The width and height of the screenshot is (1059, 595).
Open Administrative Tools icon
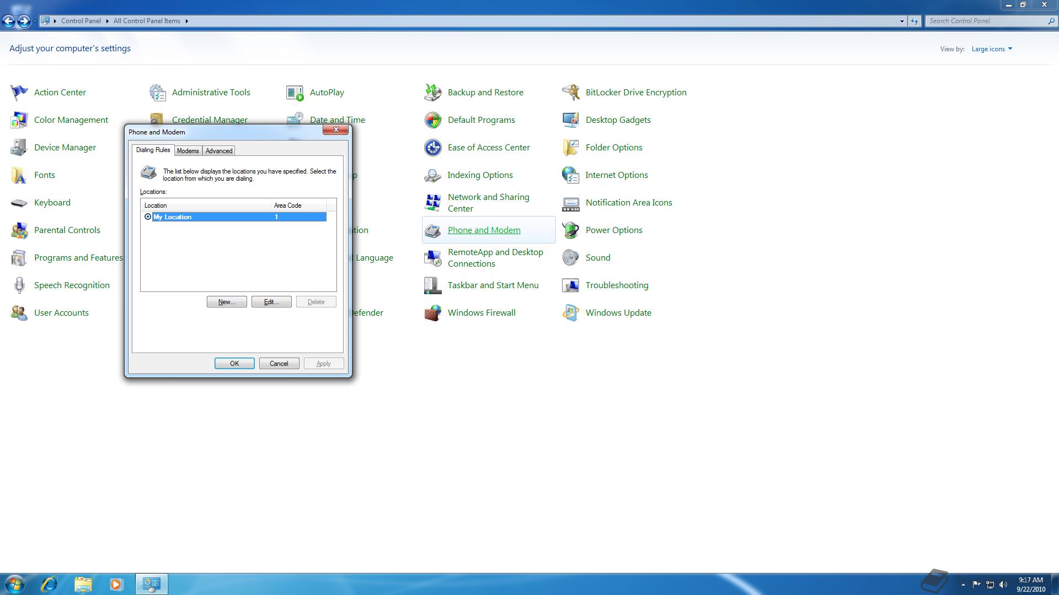(x=157, y=92)
